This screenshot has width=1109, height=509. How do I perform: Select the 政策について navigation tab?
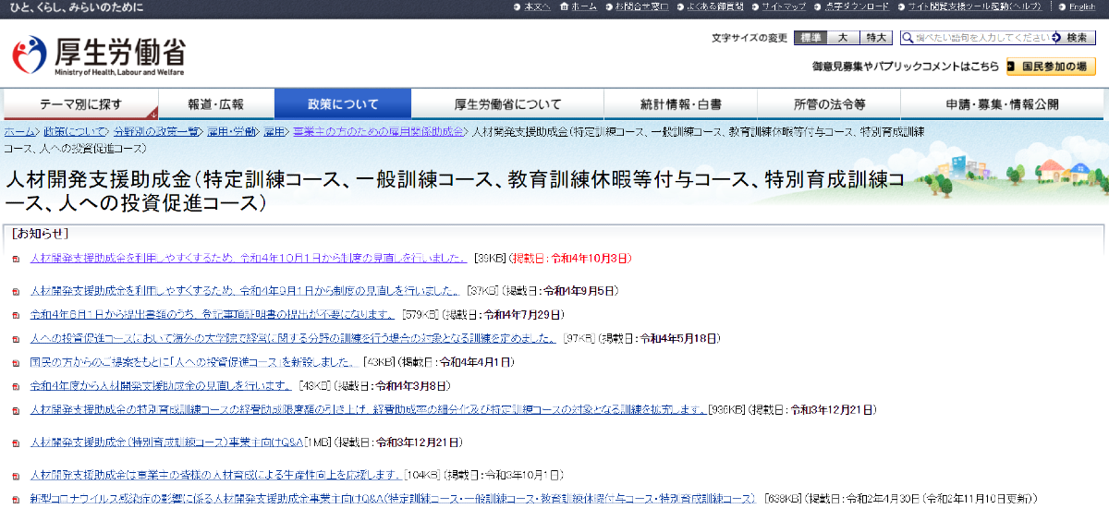343,104
